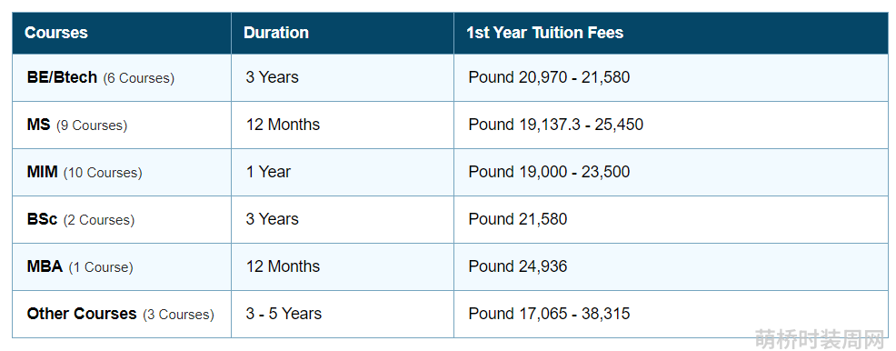Image resolution: width=896 pixels, height=351 pixels.
Task: Select the 1 Year duration cell
Action: tap(268, 172)
